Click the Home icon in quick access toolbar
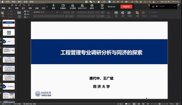Image resolution: width=182 pixels, height=105 pixels. [x=12, y=5]
